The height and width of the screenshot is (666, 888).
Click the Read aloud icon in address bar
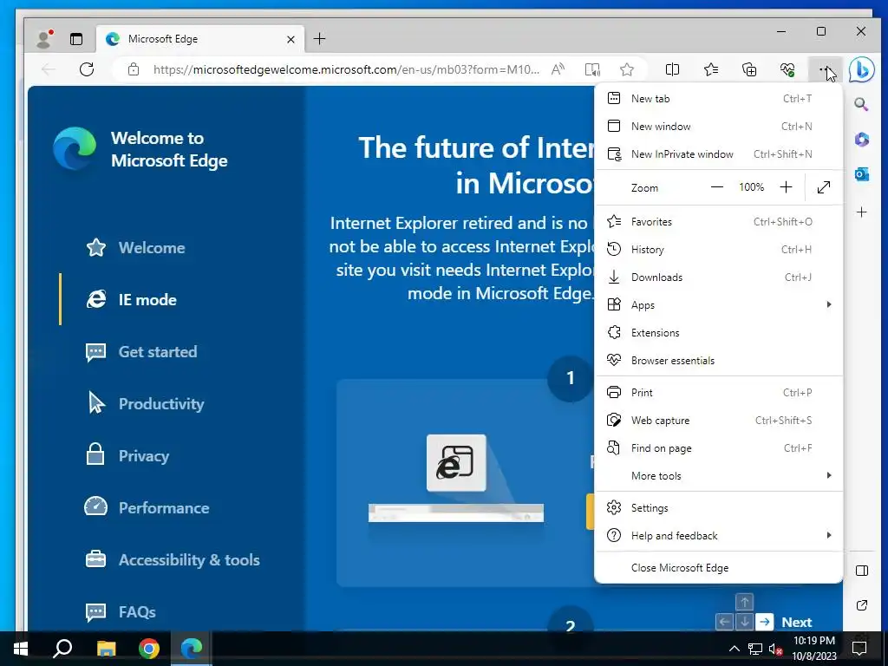point(558,69)
